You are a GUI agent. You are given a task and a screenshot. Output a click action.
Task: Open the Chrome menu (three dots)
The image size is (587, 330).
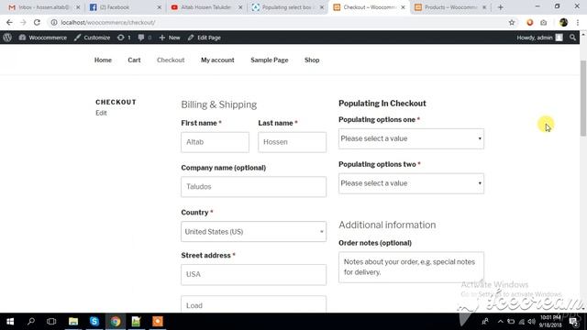tap(578, 22)
